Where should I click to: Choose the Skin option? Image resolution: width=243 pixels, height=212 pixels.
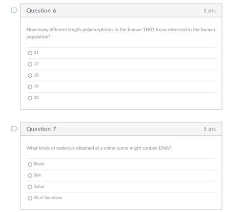pyautogui.click(x=30, y=176)
